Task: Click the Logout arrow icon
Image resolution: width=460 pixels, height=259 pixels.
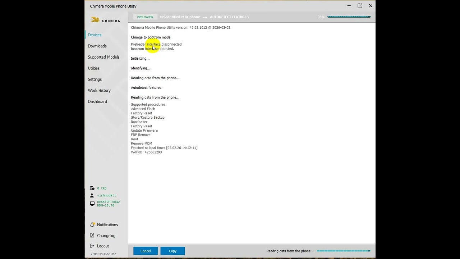Action: (x=92, y=246)
